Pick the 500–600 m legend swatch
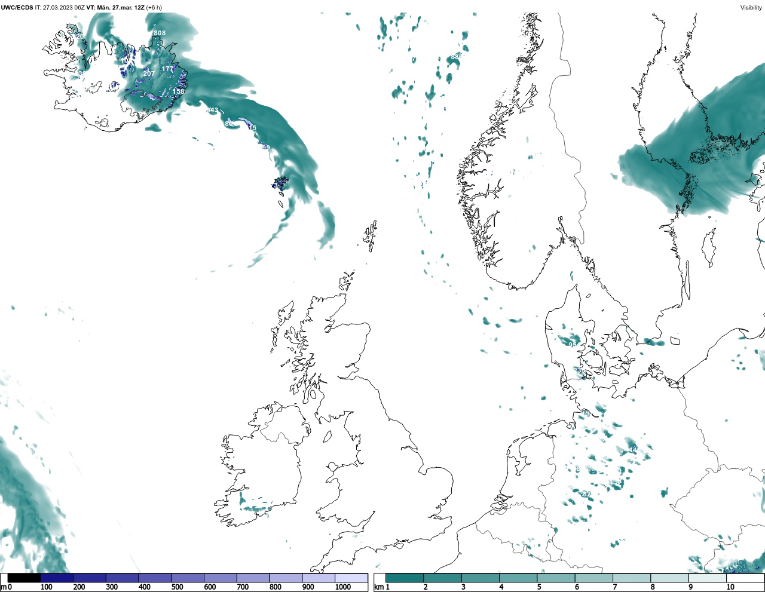Image resolution: width=765 pixels, height=592 pixels. coord(188,578)
